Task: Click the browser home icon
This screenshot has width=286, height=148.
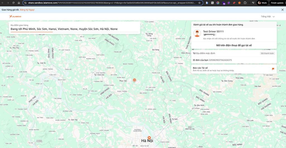Action: tap(19, 3)
